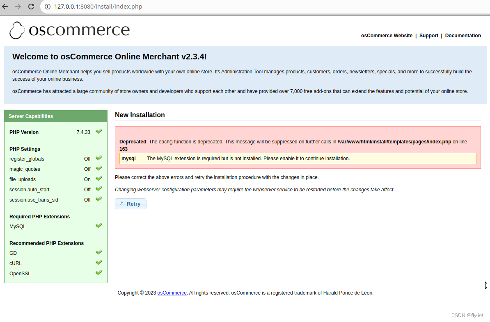Click the 'session.use_trans_sid' setting name
The height and width of the screenshot is (322, 490).
coord(34,200)
